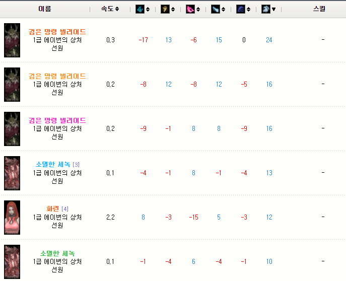The height and width of the screenshot is (281, 346).
Task: Click the 스킬 column header
Action: coord(319,9)
